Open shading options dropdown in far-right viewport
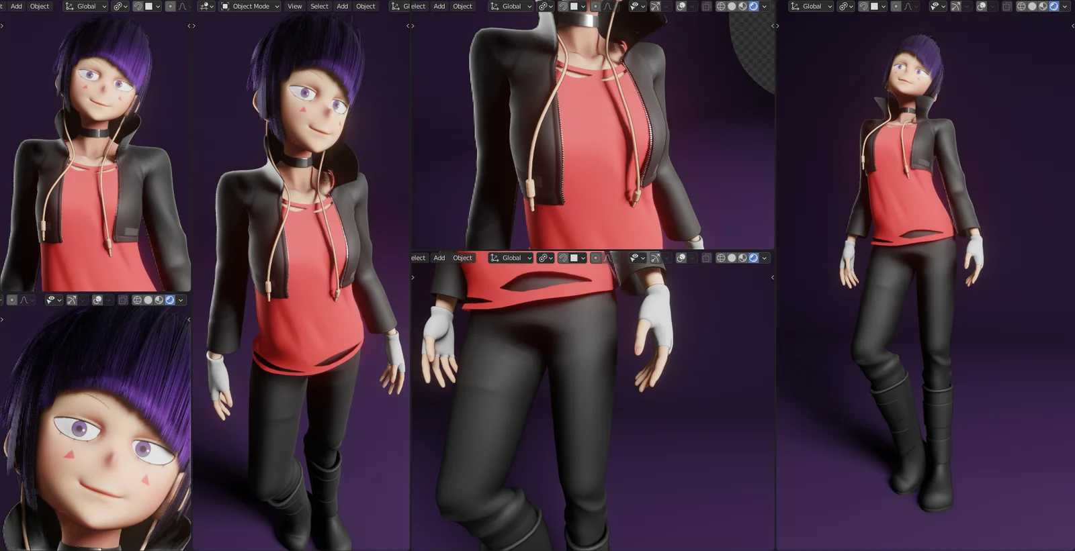 tap(1064, 6)
